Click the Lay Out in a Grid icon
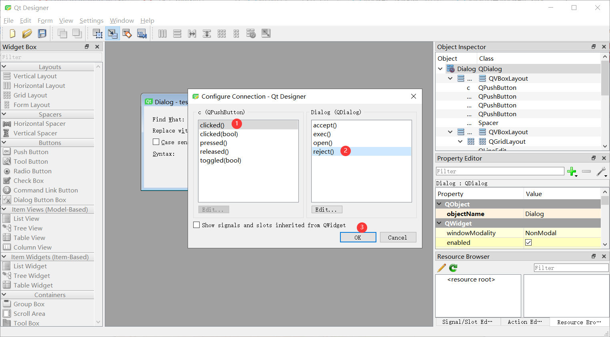This screenshot has width=610, height=337. (x=222, y=34)
